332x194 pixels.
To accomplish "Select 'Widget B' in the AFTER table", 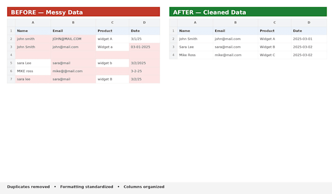I will pyautogui.click(x=274, y=47).
